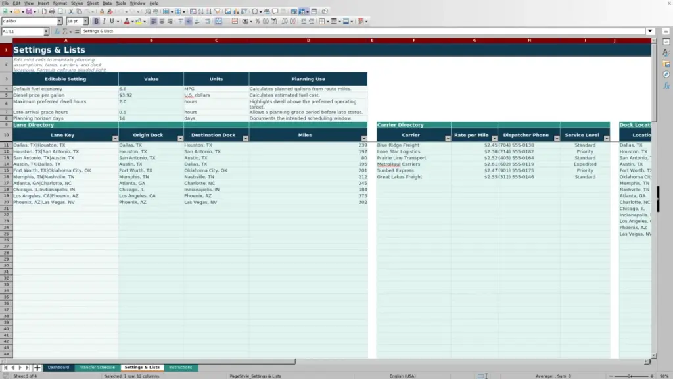Screen dimensions: 673x379
Task: Open the sidebar Styles panel
Action: point(666,53)
